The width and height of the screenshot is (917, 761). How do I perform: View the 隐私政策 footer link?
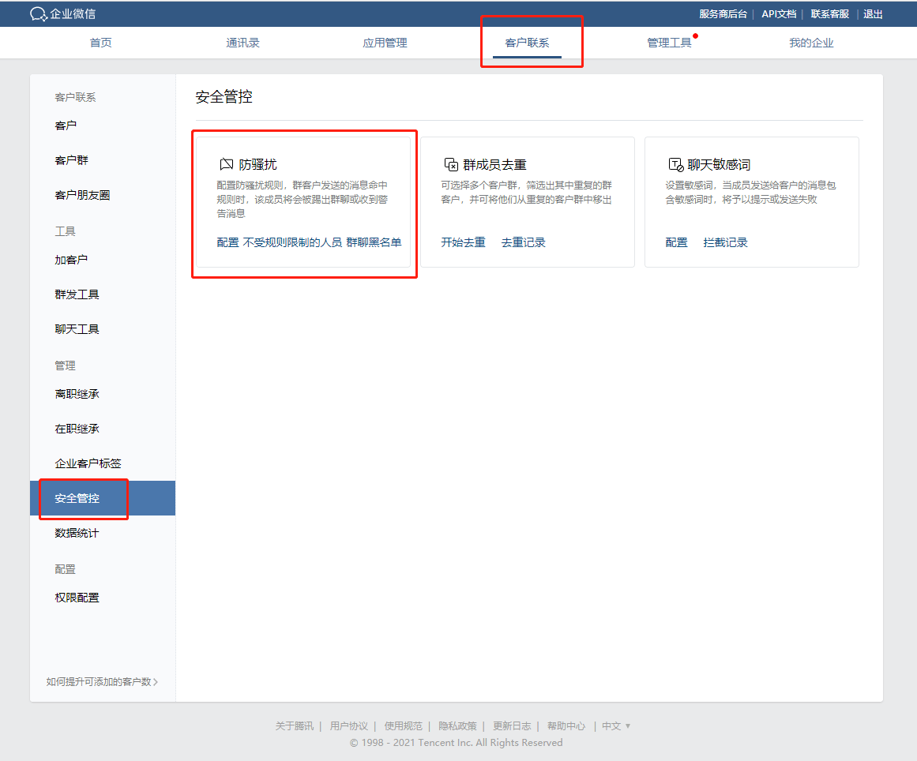[457, 725]
